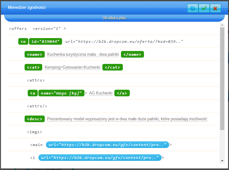Click the blue url tag on main image

click(x=107, y=145)
